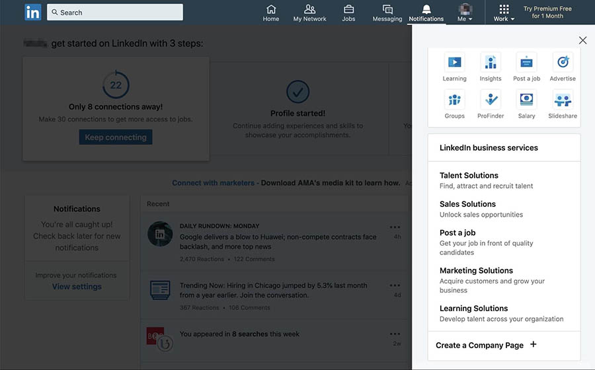595x370 pixels.
Task: Launch the ProFinder icon
Action: pos(490,100)
